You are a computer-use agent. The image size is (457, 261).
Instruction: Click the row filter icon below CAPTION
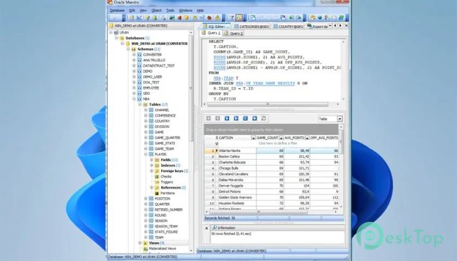click(x=217, y=144)
